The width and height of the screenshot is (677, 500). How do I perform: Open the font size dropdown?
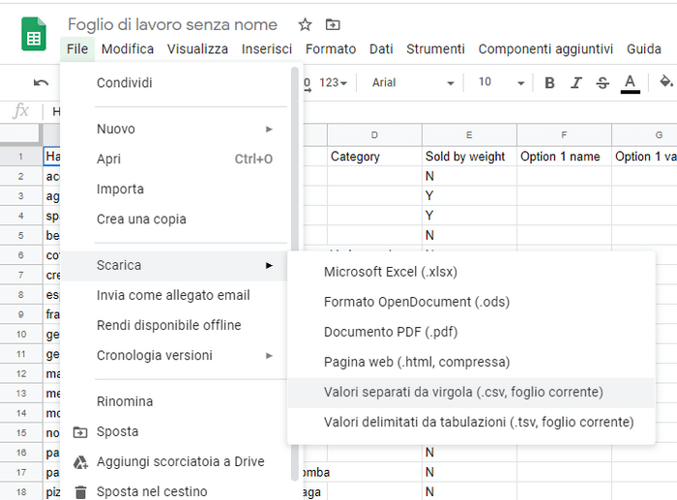(x=501, y=83)
